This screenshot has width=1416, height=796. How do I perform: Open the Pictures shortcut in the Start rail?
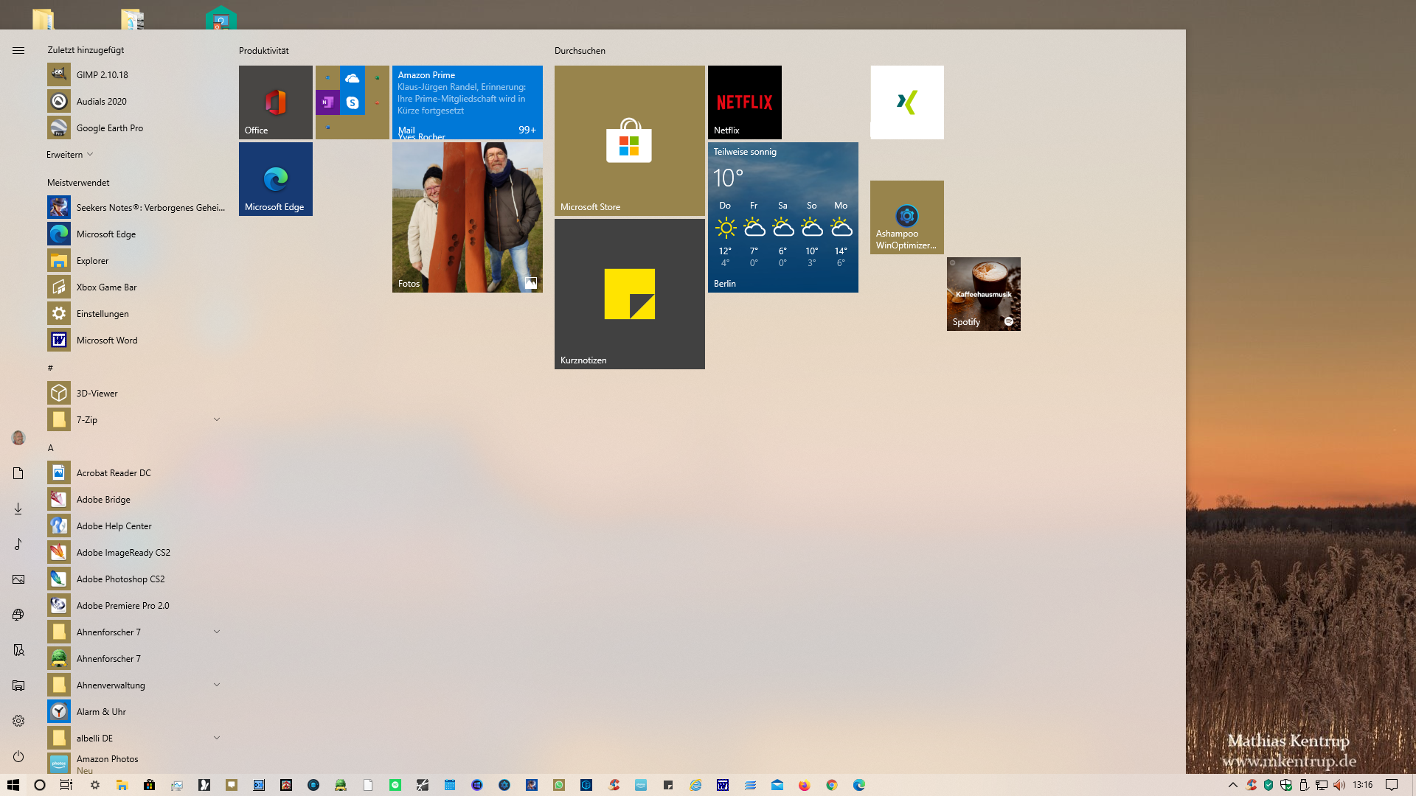click(x=18, y=579)
